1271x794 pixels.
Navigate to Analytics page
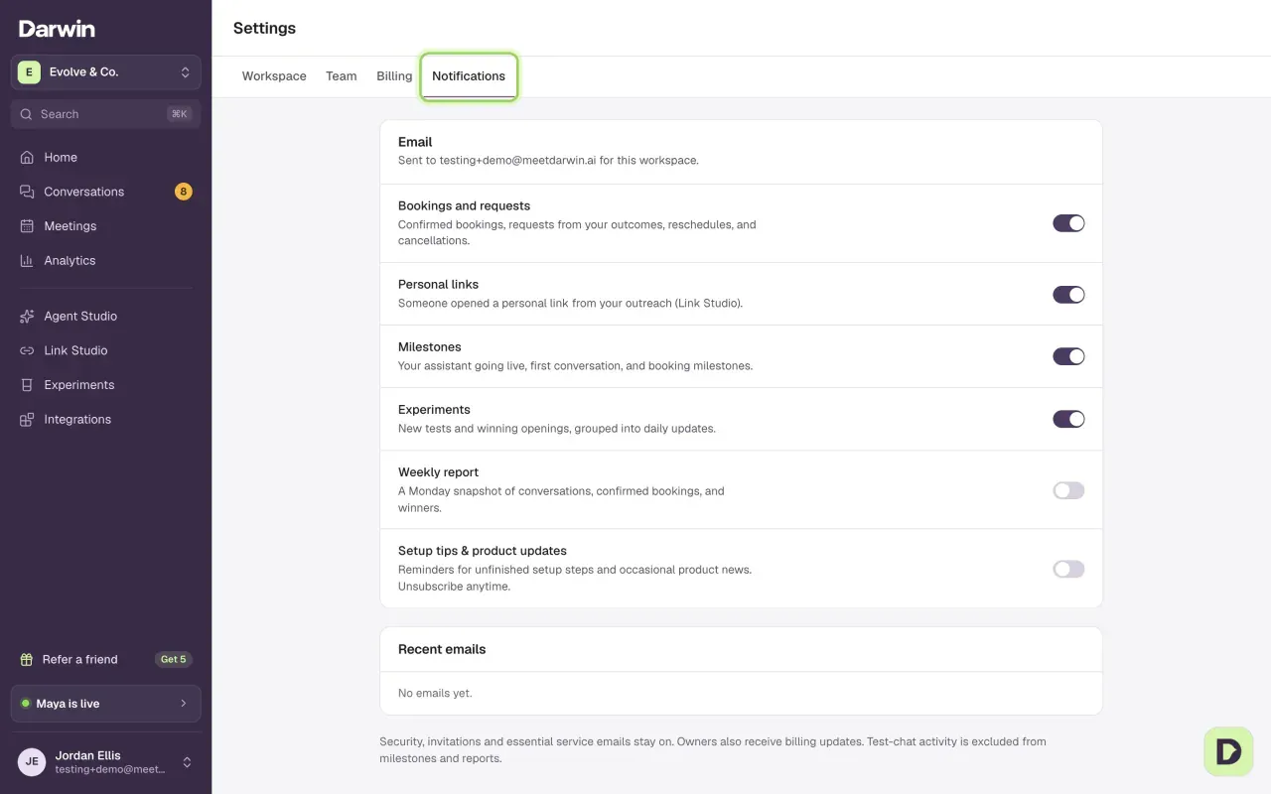point(106,261)
